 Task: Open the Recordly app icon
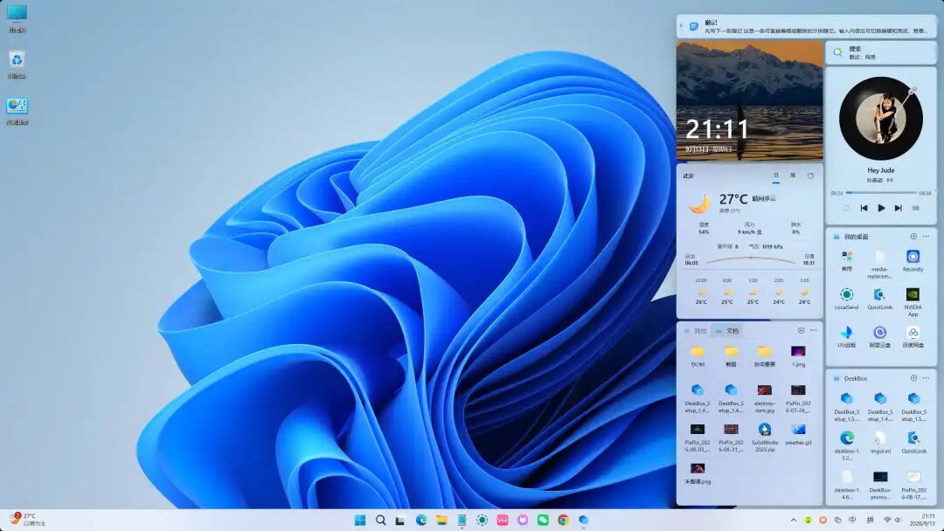[913, 257]
